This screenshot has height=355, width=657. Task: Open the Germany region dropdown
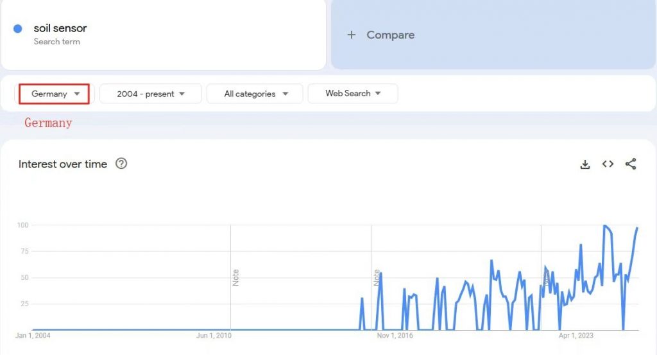click(x=55, y=94)
